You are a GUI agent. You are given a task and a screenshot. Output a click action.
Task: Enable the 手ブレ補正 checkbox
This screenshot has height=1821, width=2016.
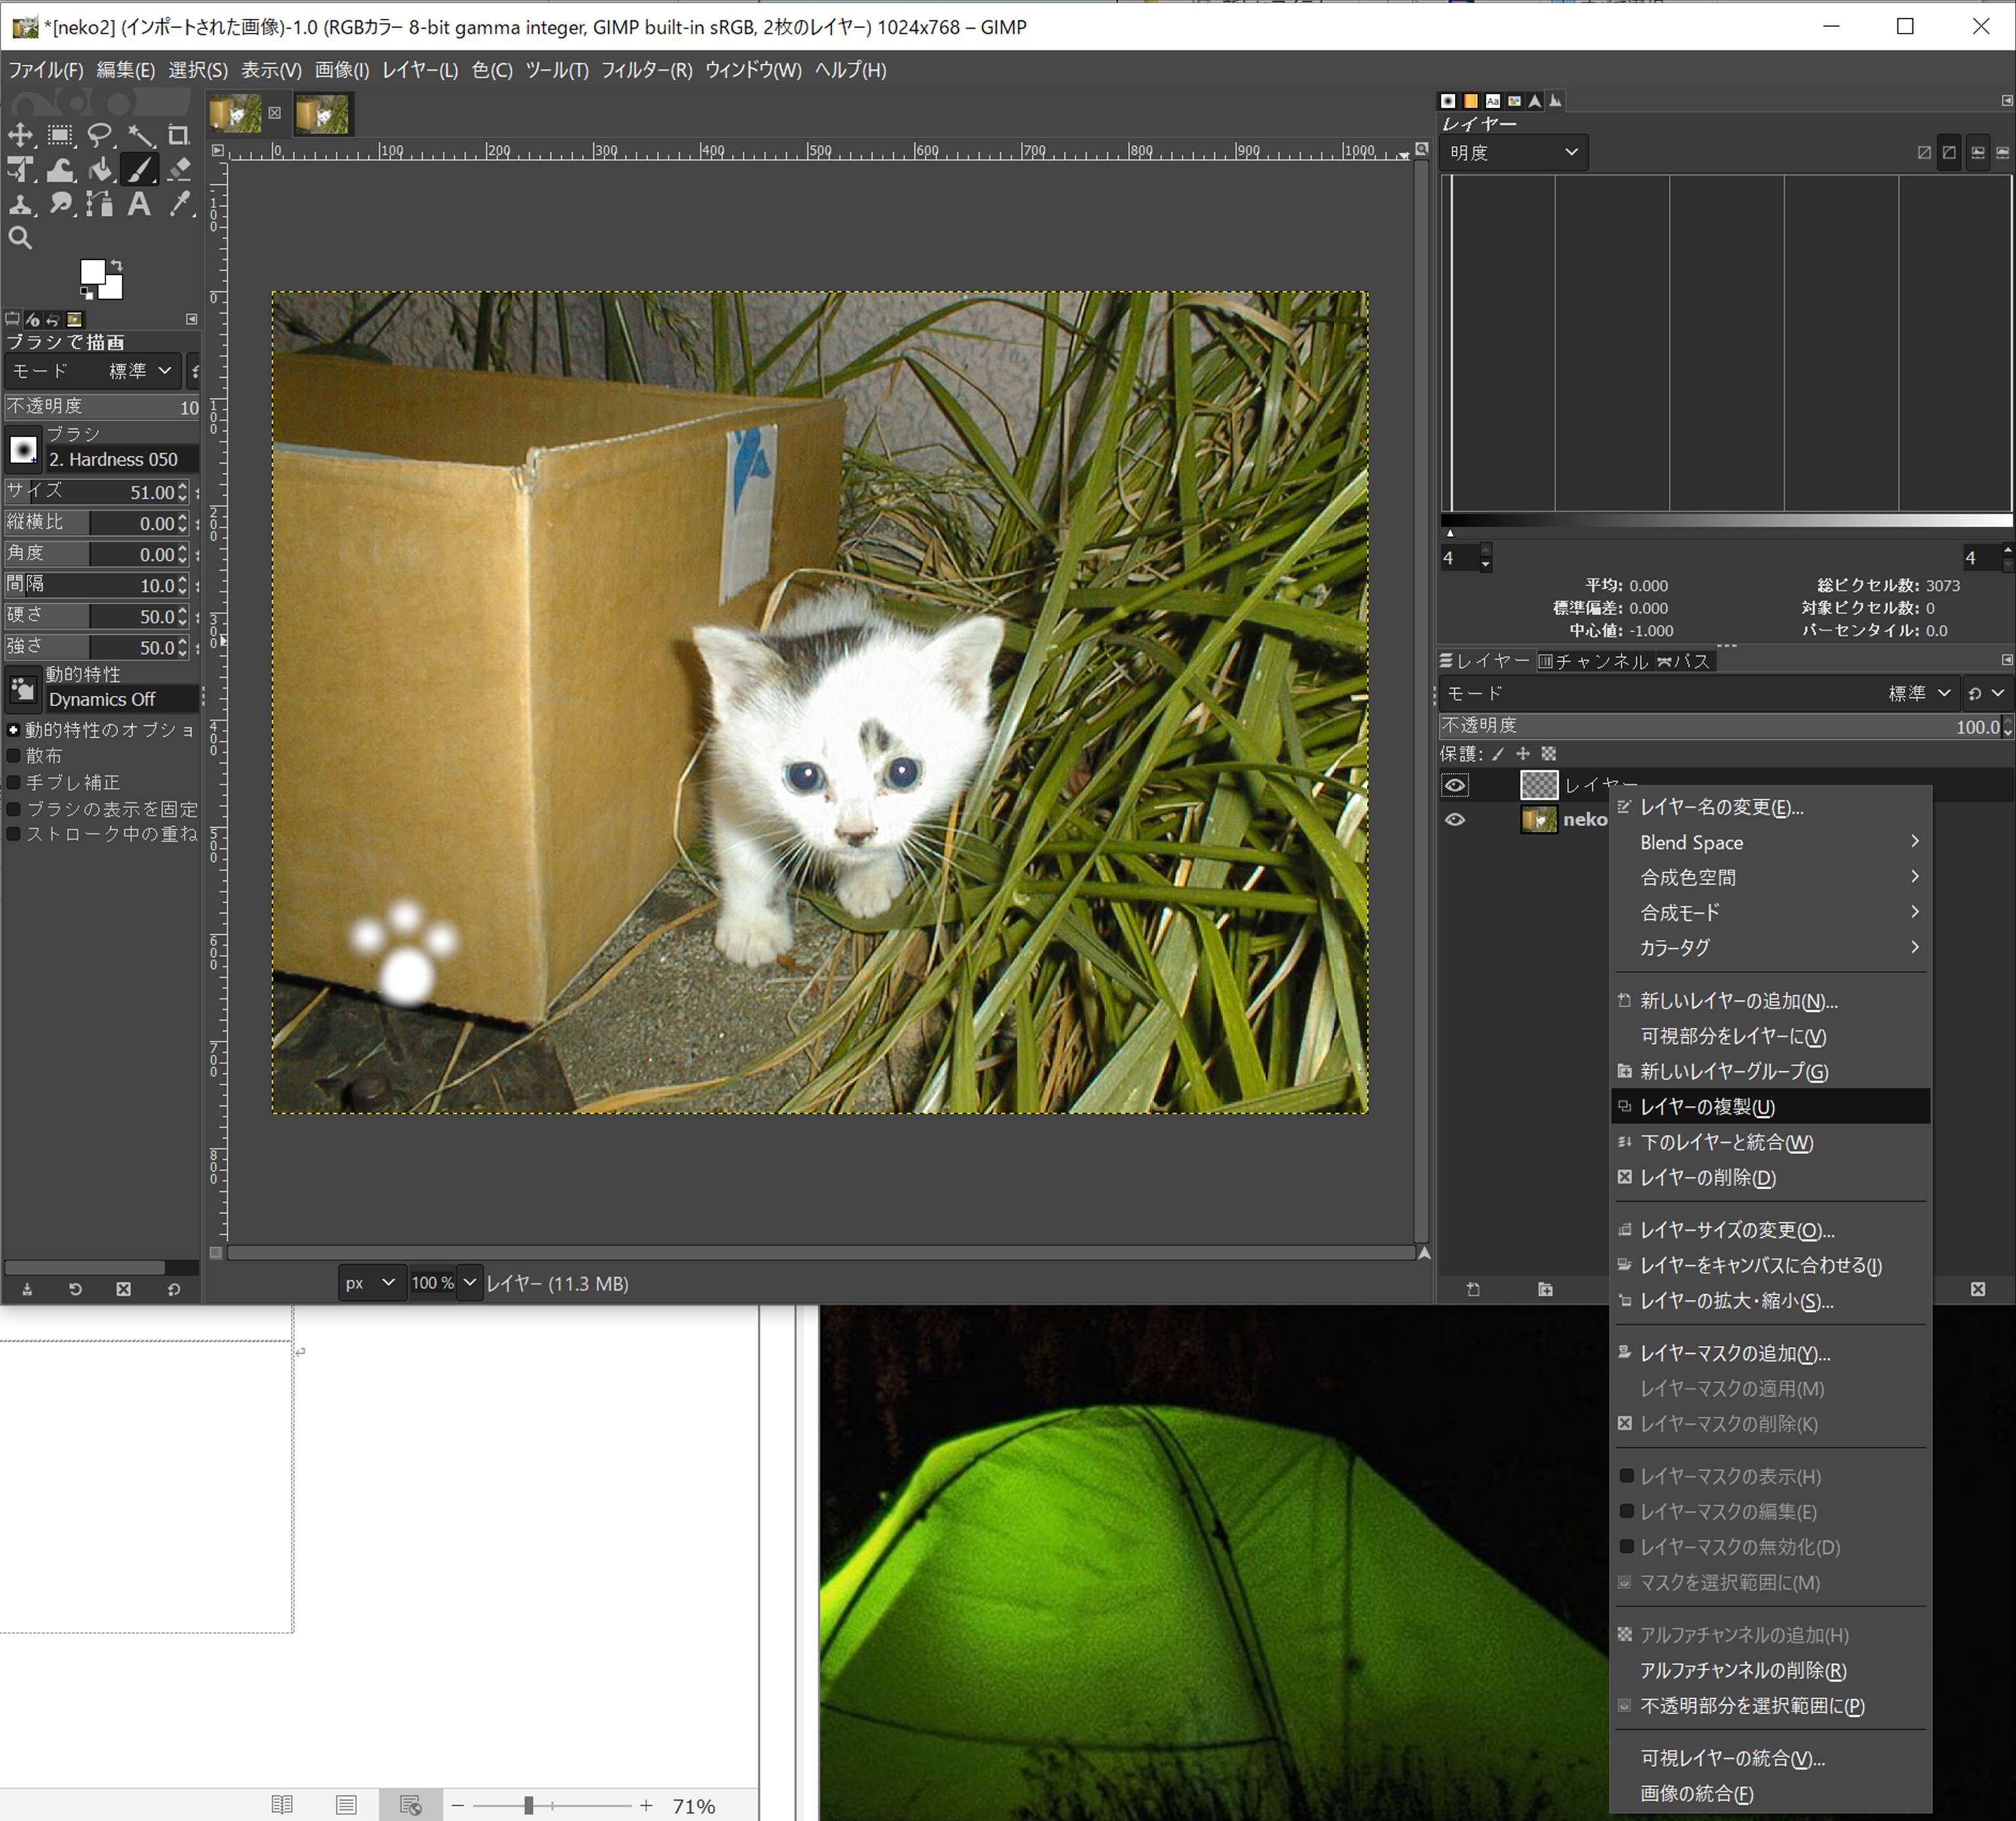(x=14, y=783)
